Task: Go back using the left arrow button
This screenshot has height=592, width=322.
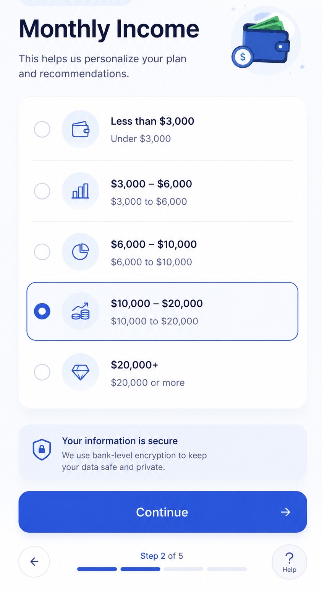Action: (34, 561)
